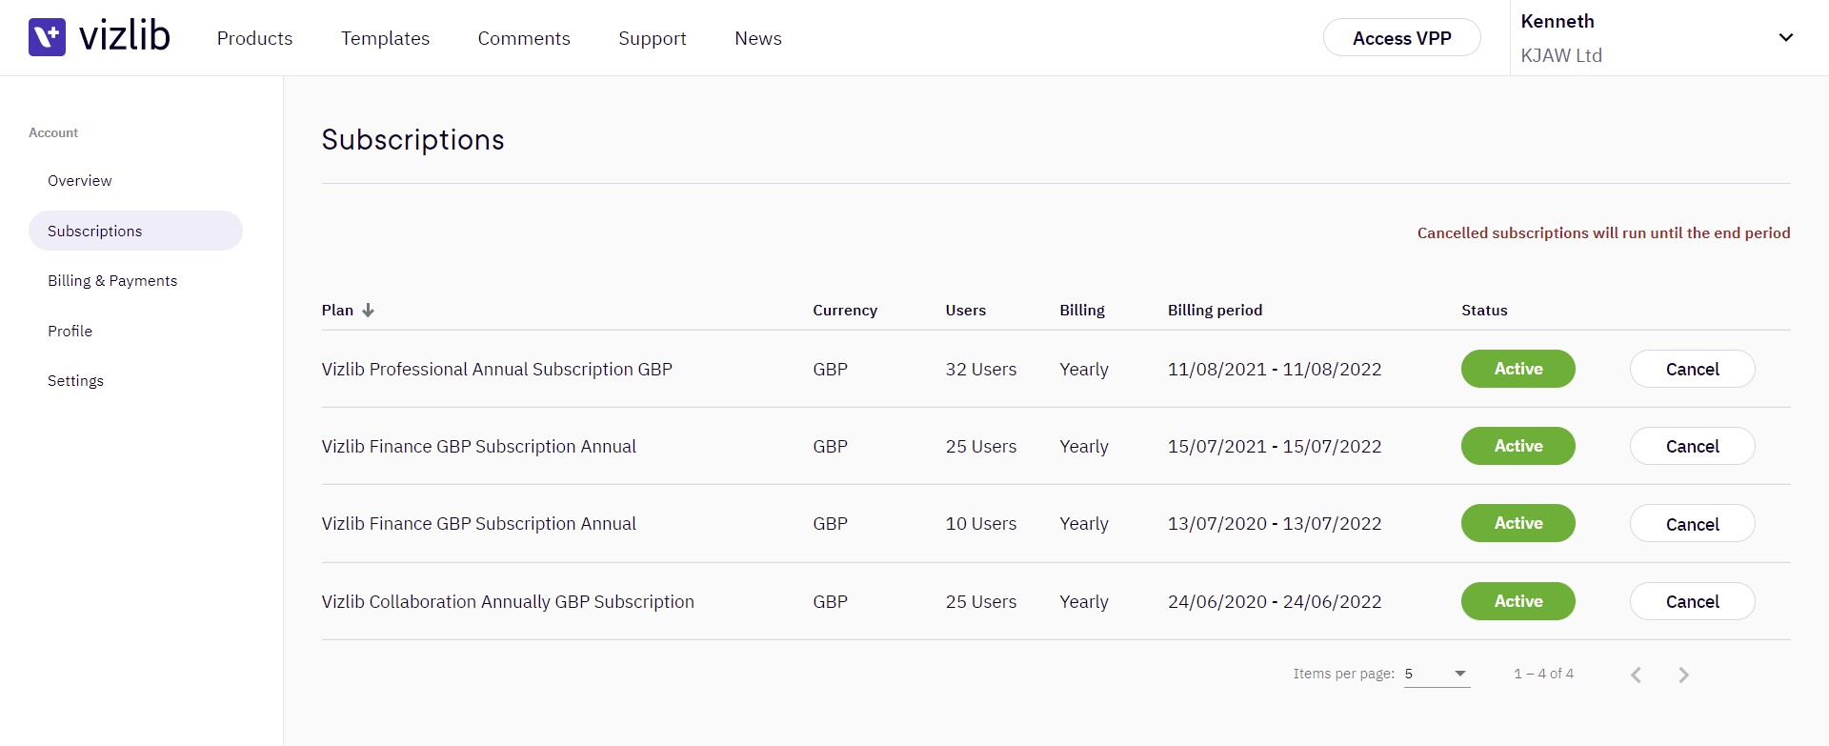Click the Plan column header

[x=337, y=311]
